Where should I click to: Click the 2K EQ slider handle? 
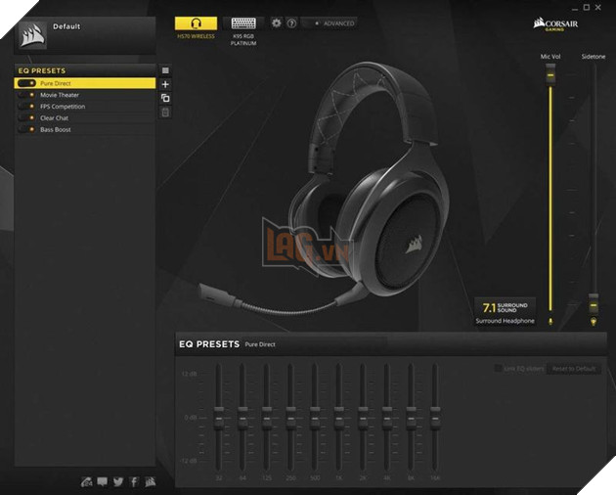363,419
